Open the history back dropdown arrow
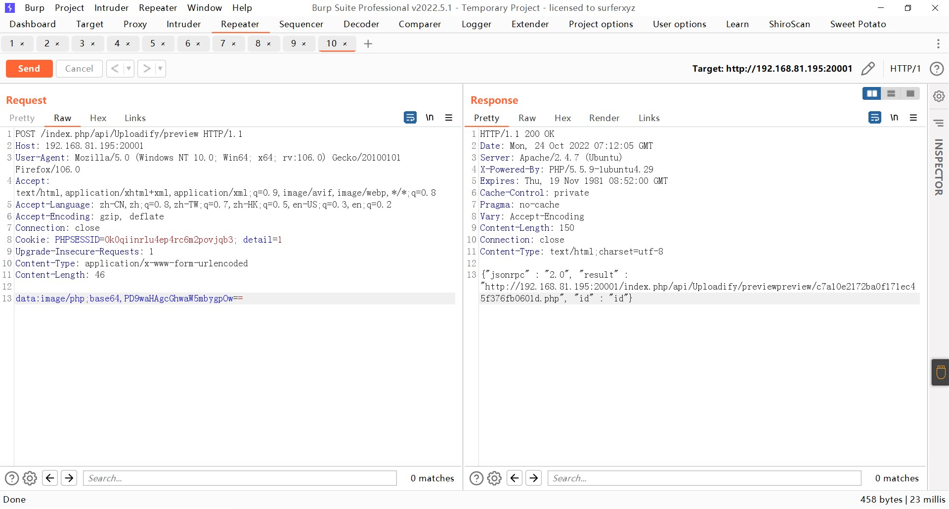The image size is (949, 509). [129, 69]
